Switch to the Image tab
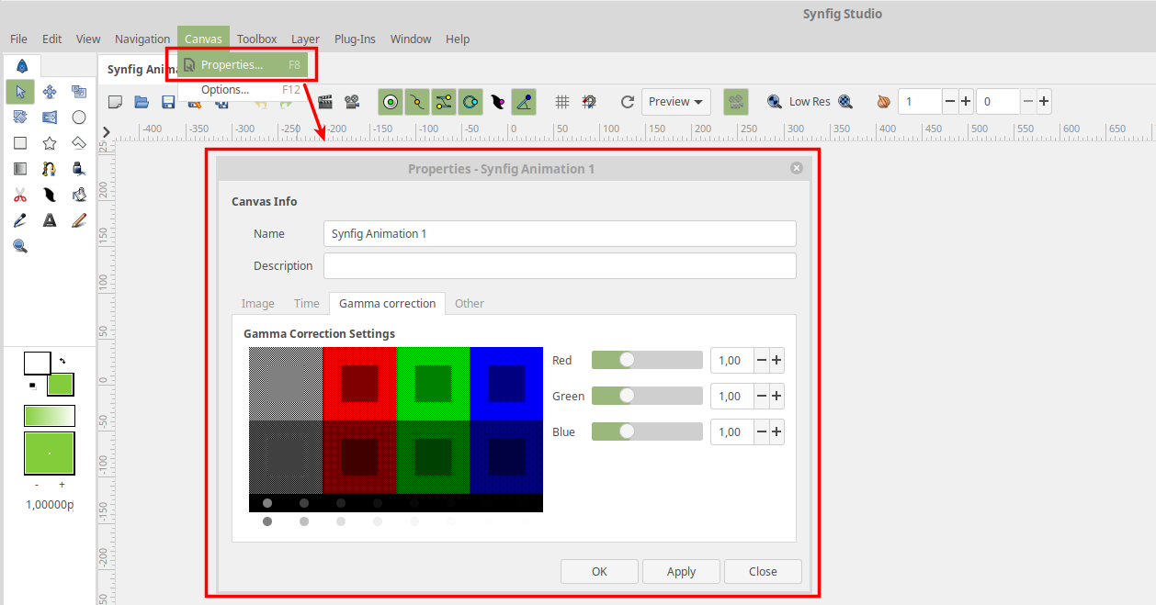 [x=258, y=303]
